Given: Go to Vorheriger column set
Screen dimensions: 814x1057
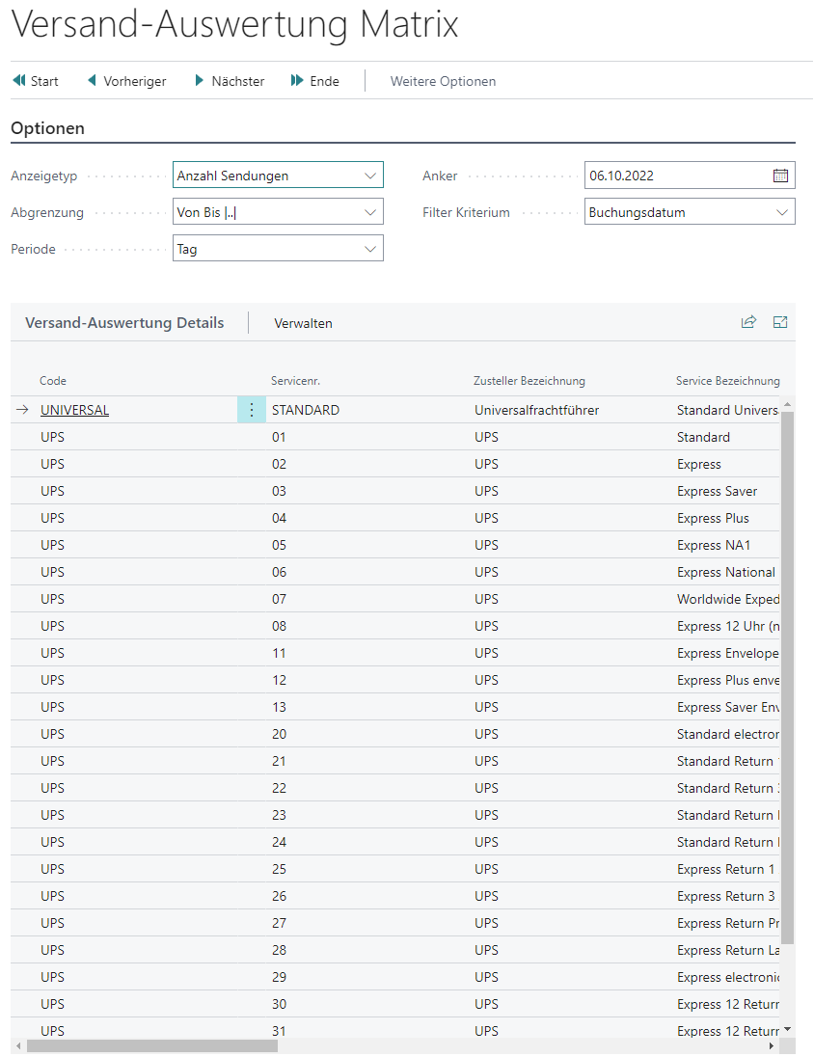Looking at the screenshot, I should tap(126, 81).
